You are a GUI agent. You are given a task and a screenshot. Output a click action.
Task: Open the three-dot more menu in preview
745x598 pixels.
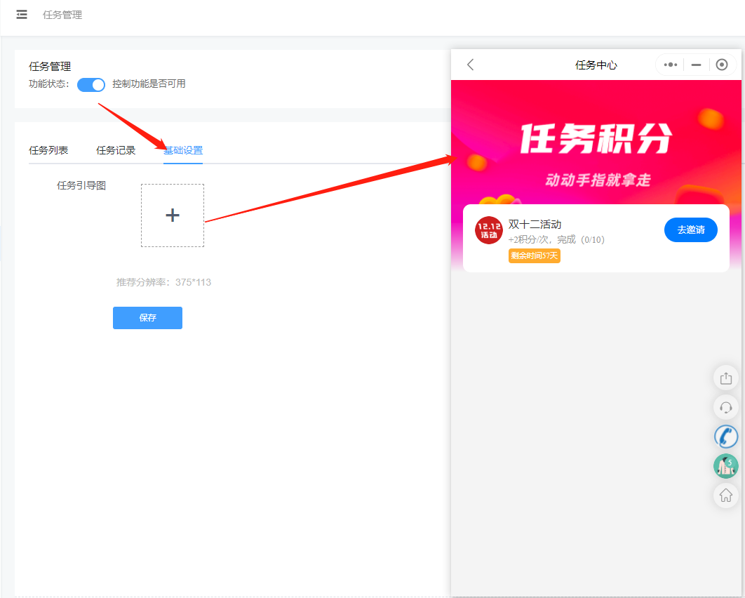(671, 65)
